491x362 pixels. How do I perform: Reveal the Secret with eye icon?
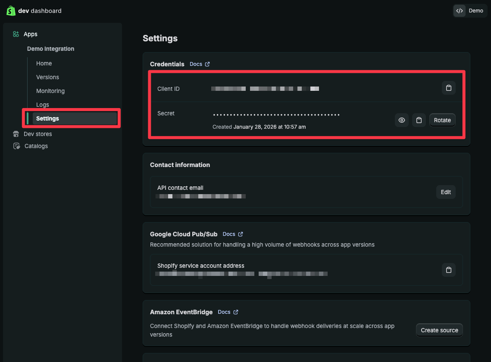401,120
